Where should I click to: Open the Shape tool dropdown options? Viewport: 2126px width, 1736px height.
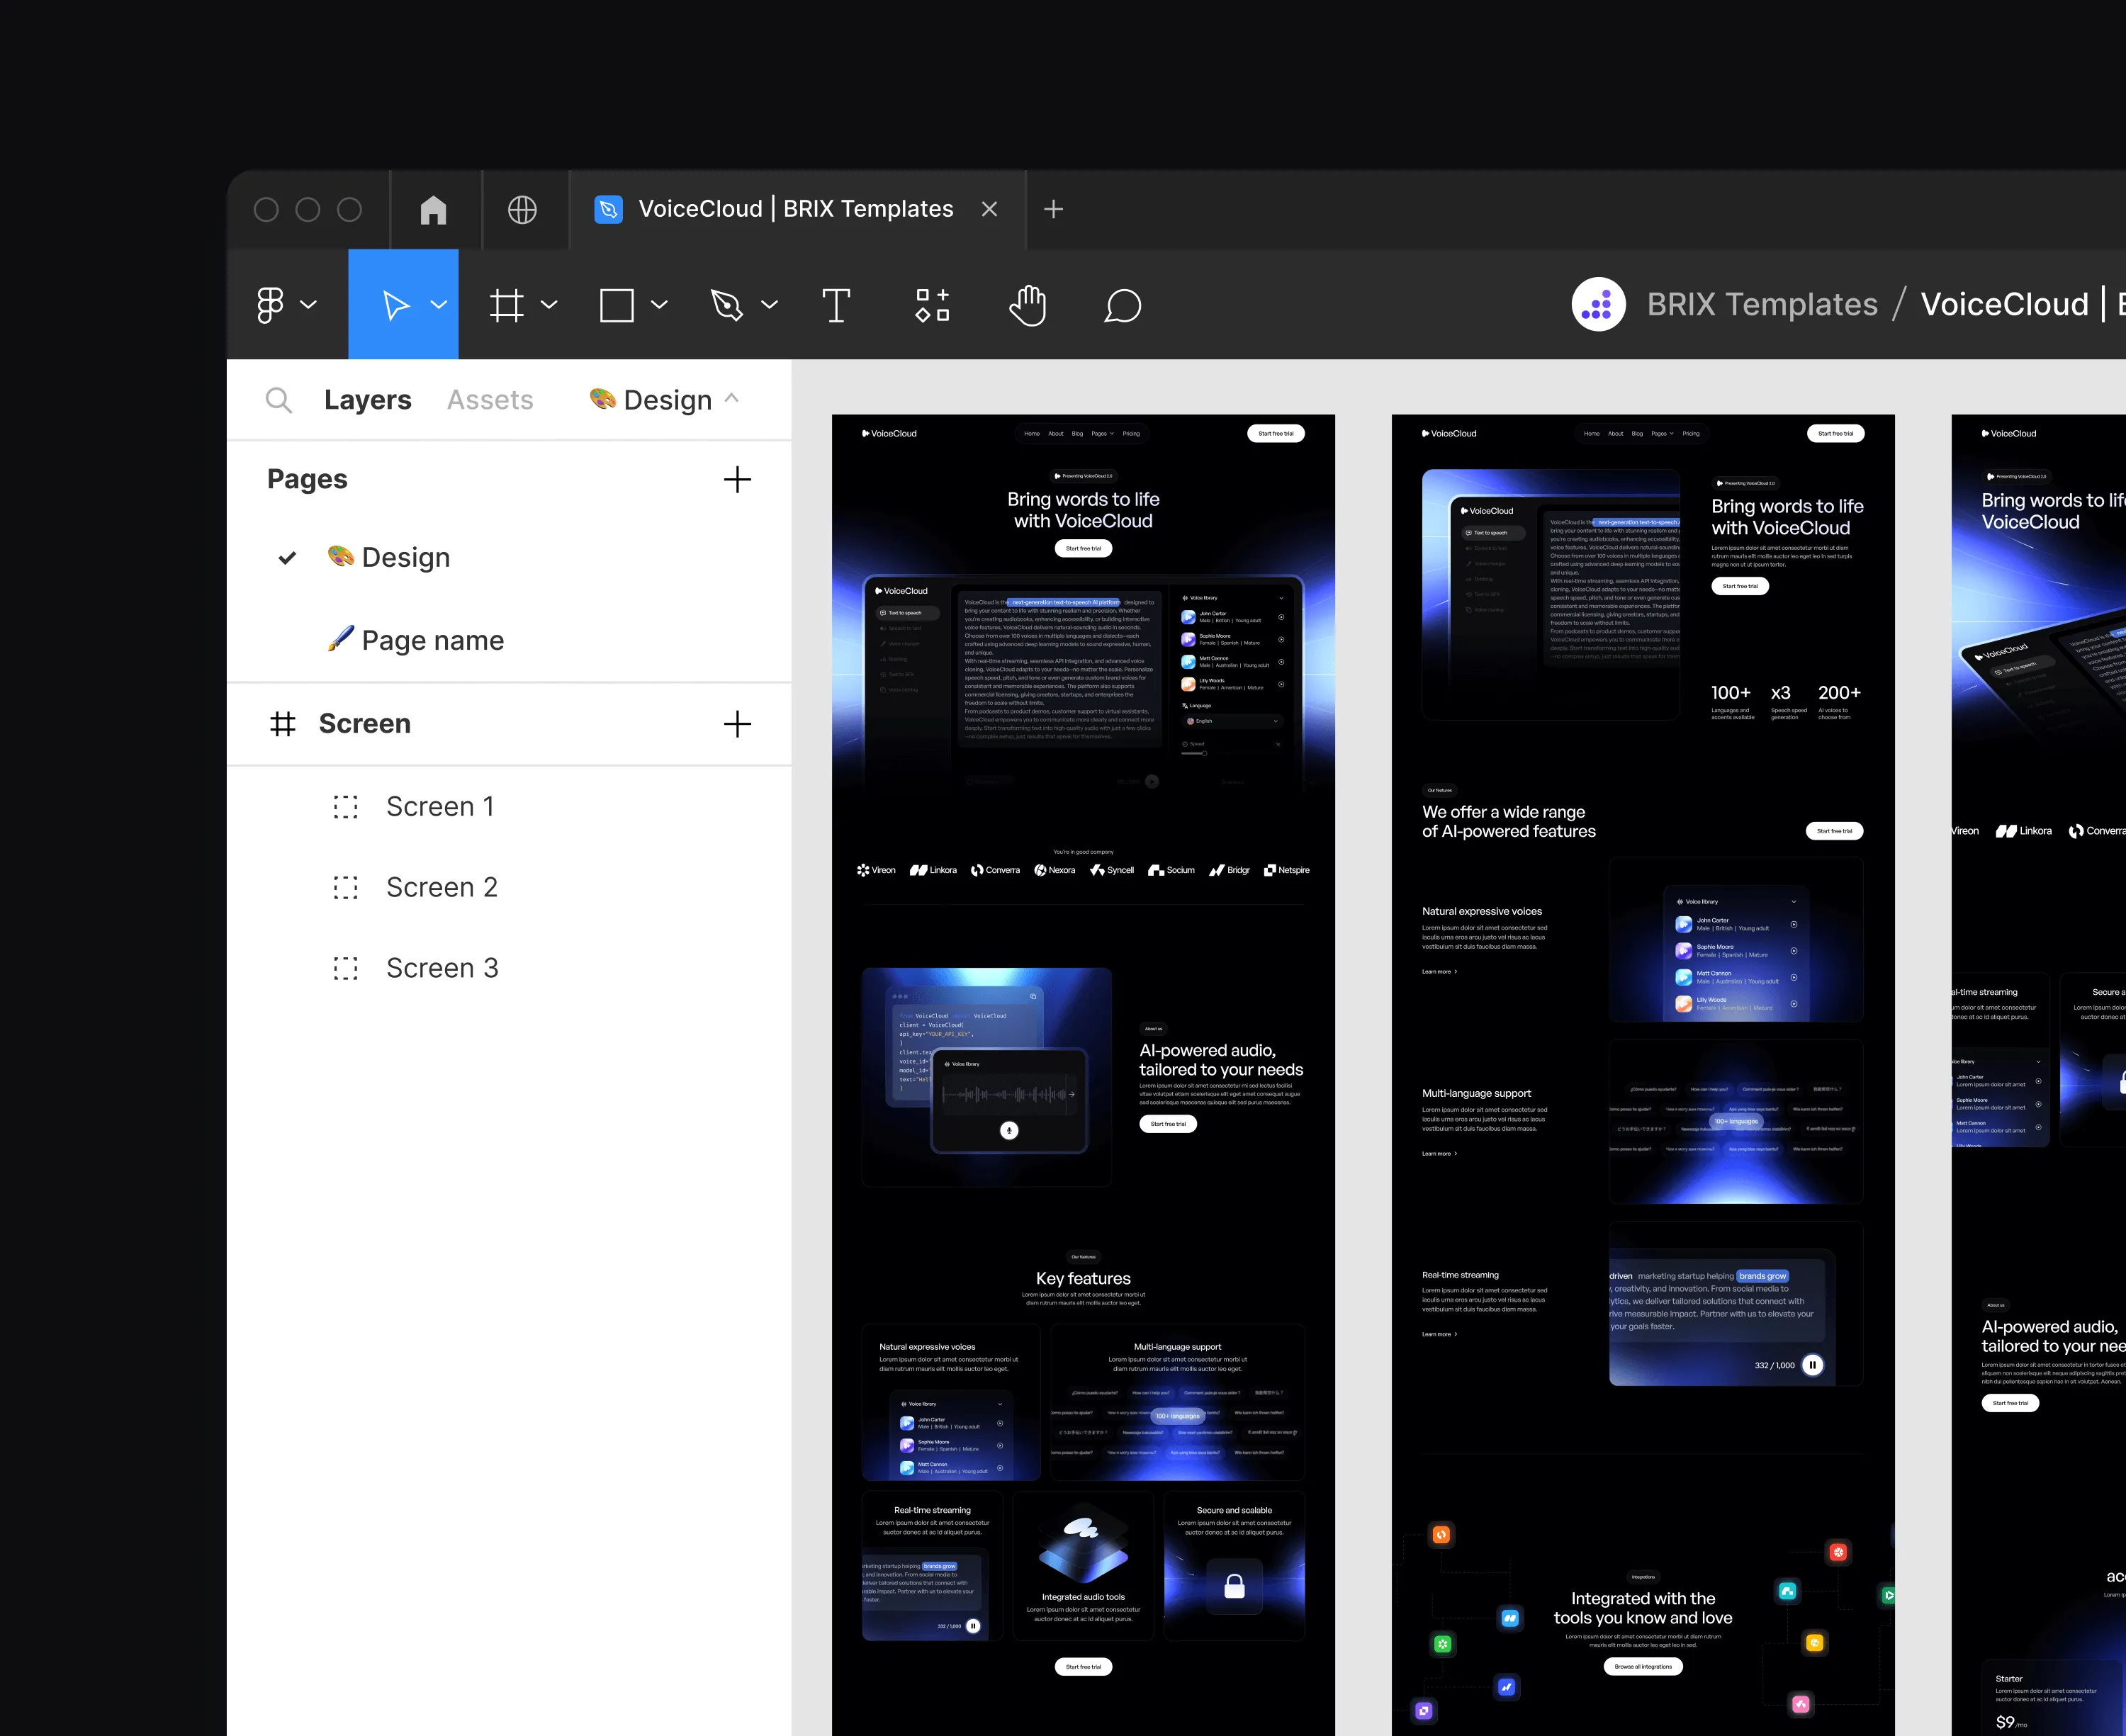[658, 305]
